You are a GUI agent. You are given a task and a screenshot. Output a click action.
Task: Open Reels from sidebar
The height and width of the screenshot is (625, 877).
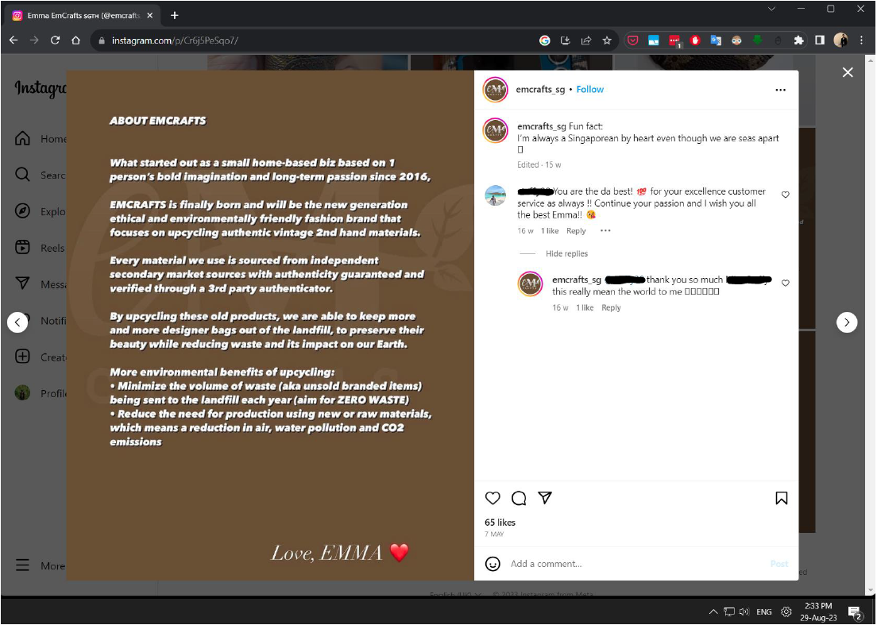pos(40,247)
